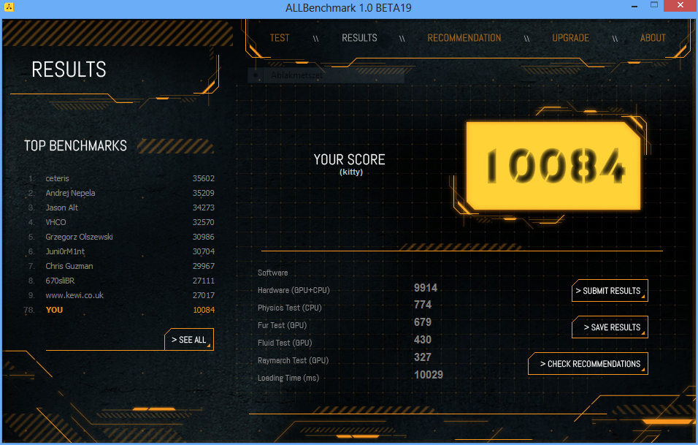Image resolution: width=698 pixels, height=445 pixels.
Task: Select the 670sliBR benchmark entry
Action: pyautogui.click(x=120, y=281)
